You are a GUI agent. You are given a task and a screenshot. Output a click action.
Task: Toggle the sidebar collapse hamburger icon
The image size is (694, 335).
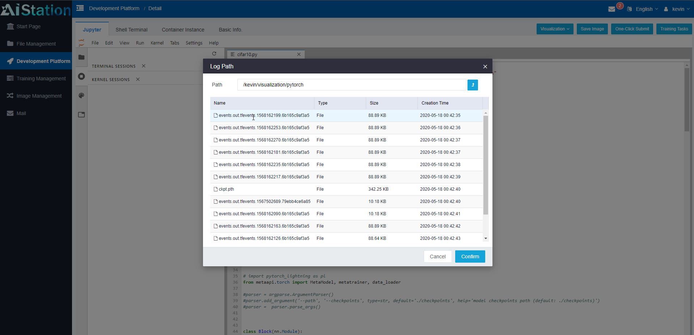80,8
